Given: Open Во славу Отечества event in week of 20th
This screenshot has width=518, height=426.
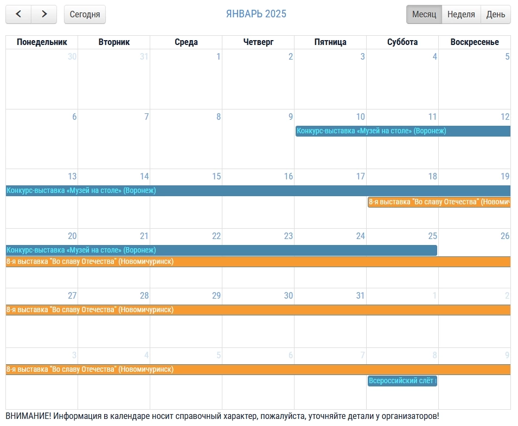Looking at the screenshot, I should click(x=258, y=262).
